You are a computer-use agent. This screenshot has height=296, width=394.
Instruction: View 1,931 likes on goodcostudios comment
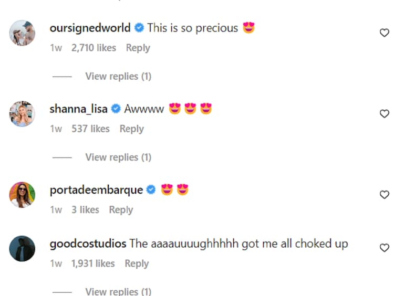(92, 263)
